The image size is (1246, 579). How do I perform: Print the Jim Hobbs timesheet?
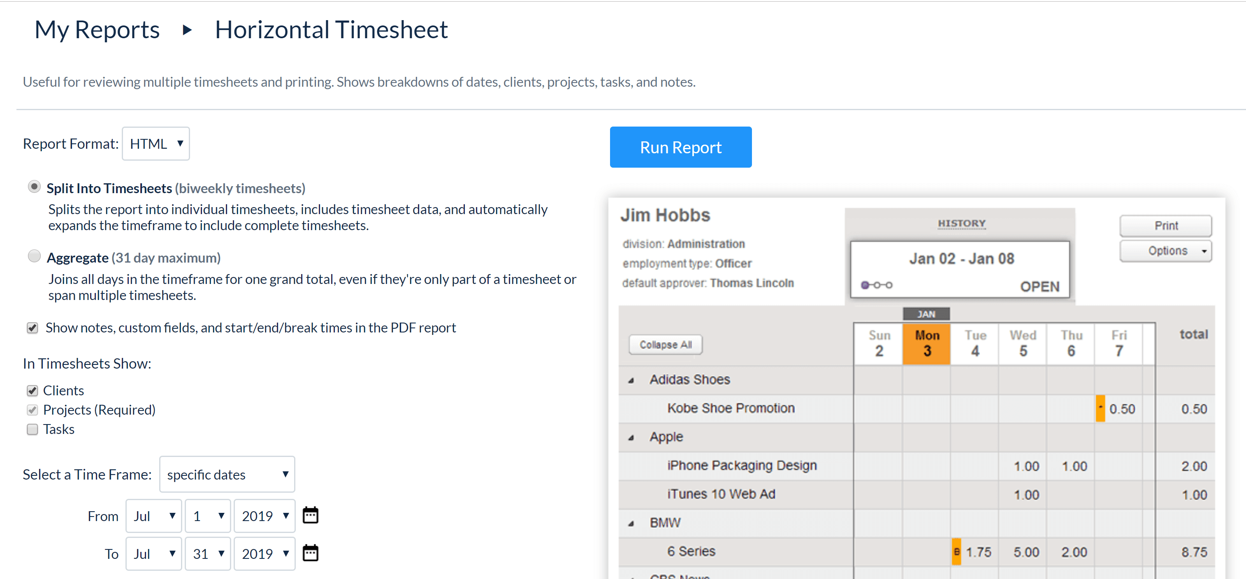tap(1166, 225)
